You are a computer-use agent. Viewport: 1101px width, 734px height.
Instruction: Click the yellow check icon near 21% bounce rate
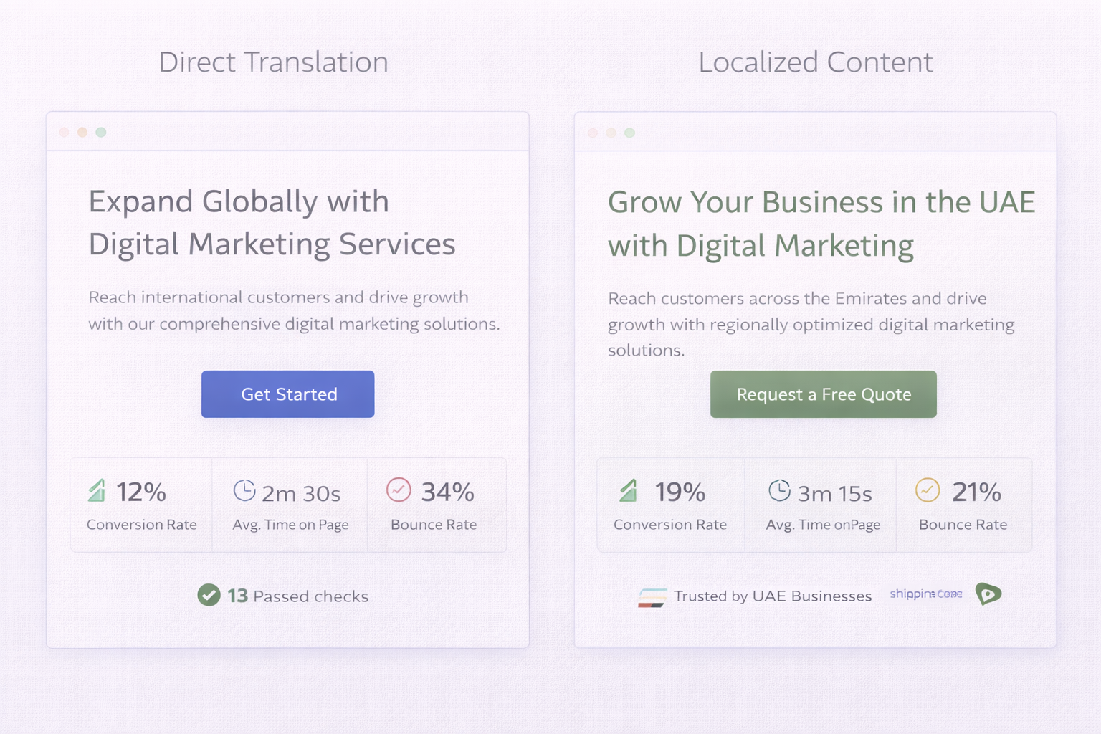point(927,491)
